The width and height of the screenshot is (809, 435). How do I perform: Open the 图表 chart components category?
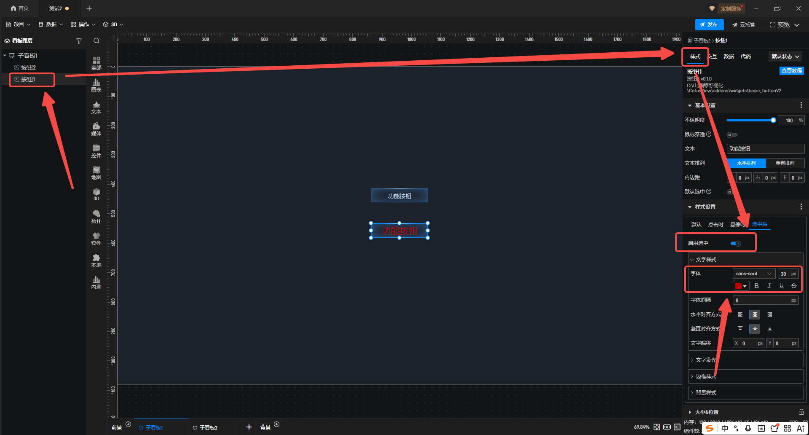tap(96, 85)
